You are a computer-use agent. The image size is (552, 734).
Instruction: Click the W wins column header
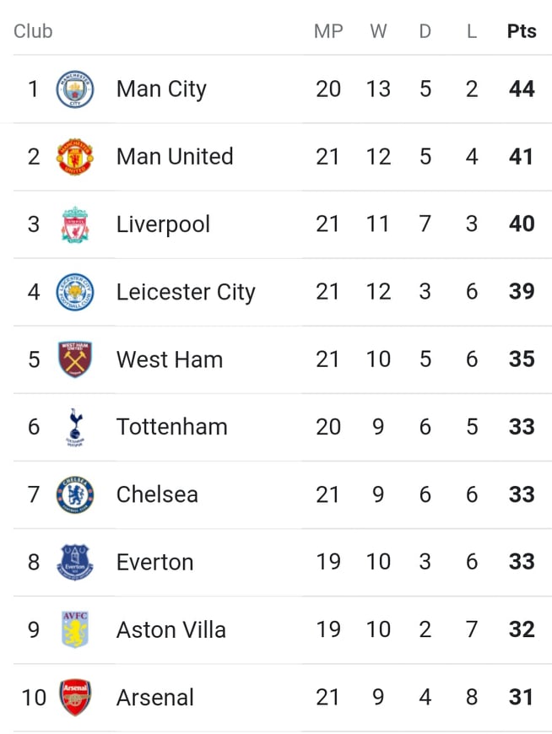tap(378, 31)
